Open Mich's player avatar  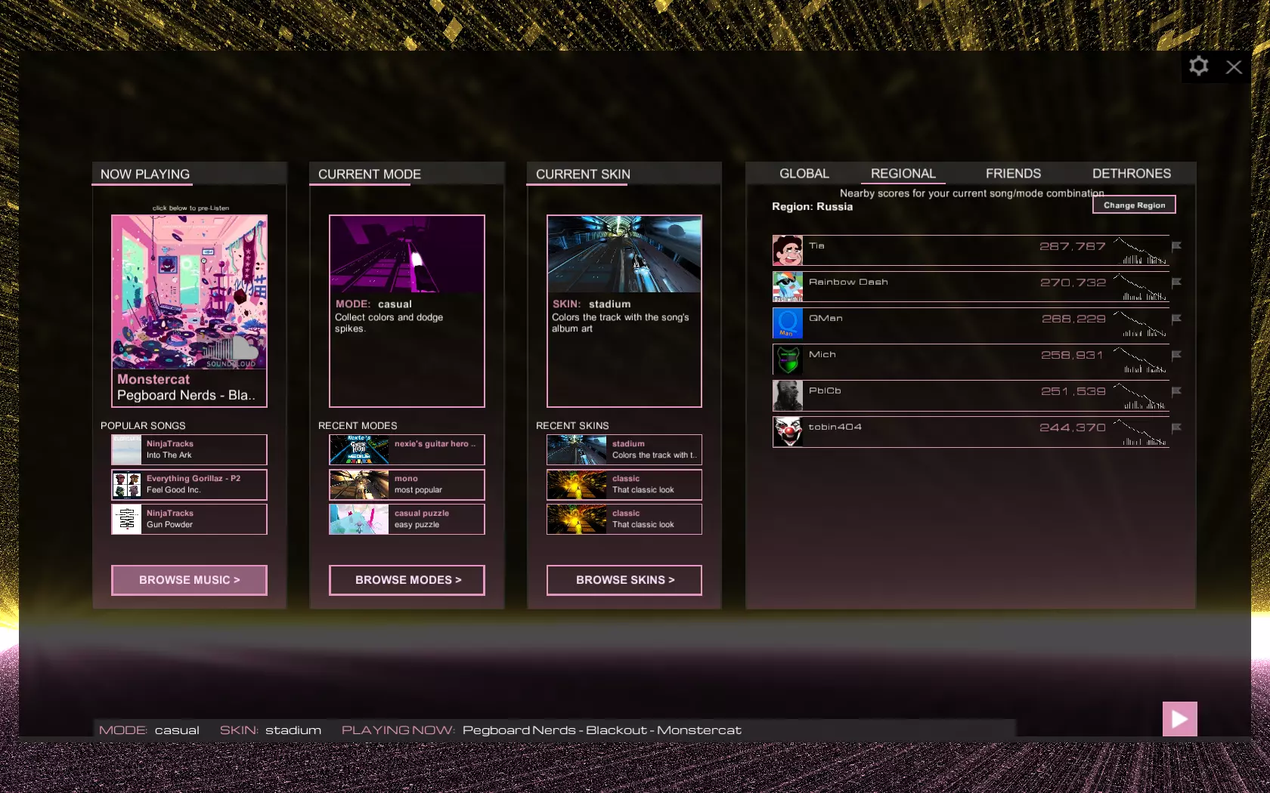point(788,359)
